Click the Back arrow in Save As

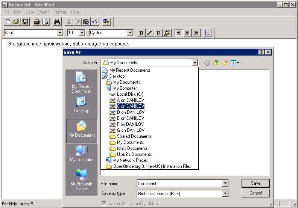(x=207, y=63)
